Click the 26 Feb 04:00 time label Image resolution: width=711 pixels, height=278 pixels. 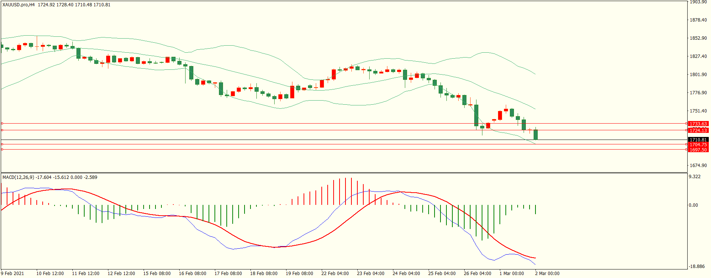pyautogui.click(x=478, y=274)
